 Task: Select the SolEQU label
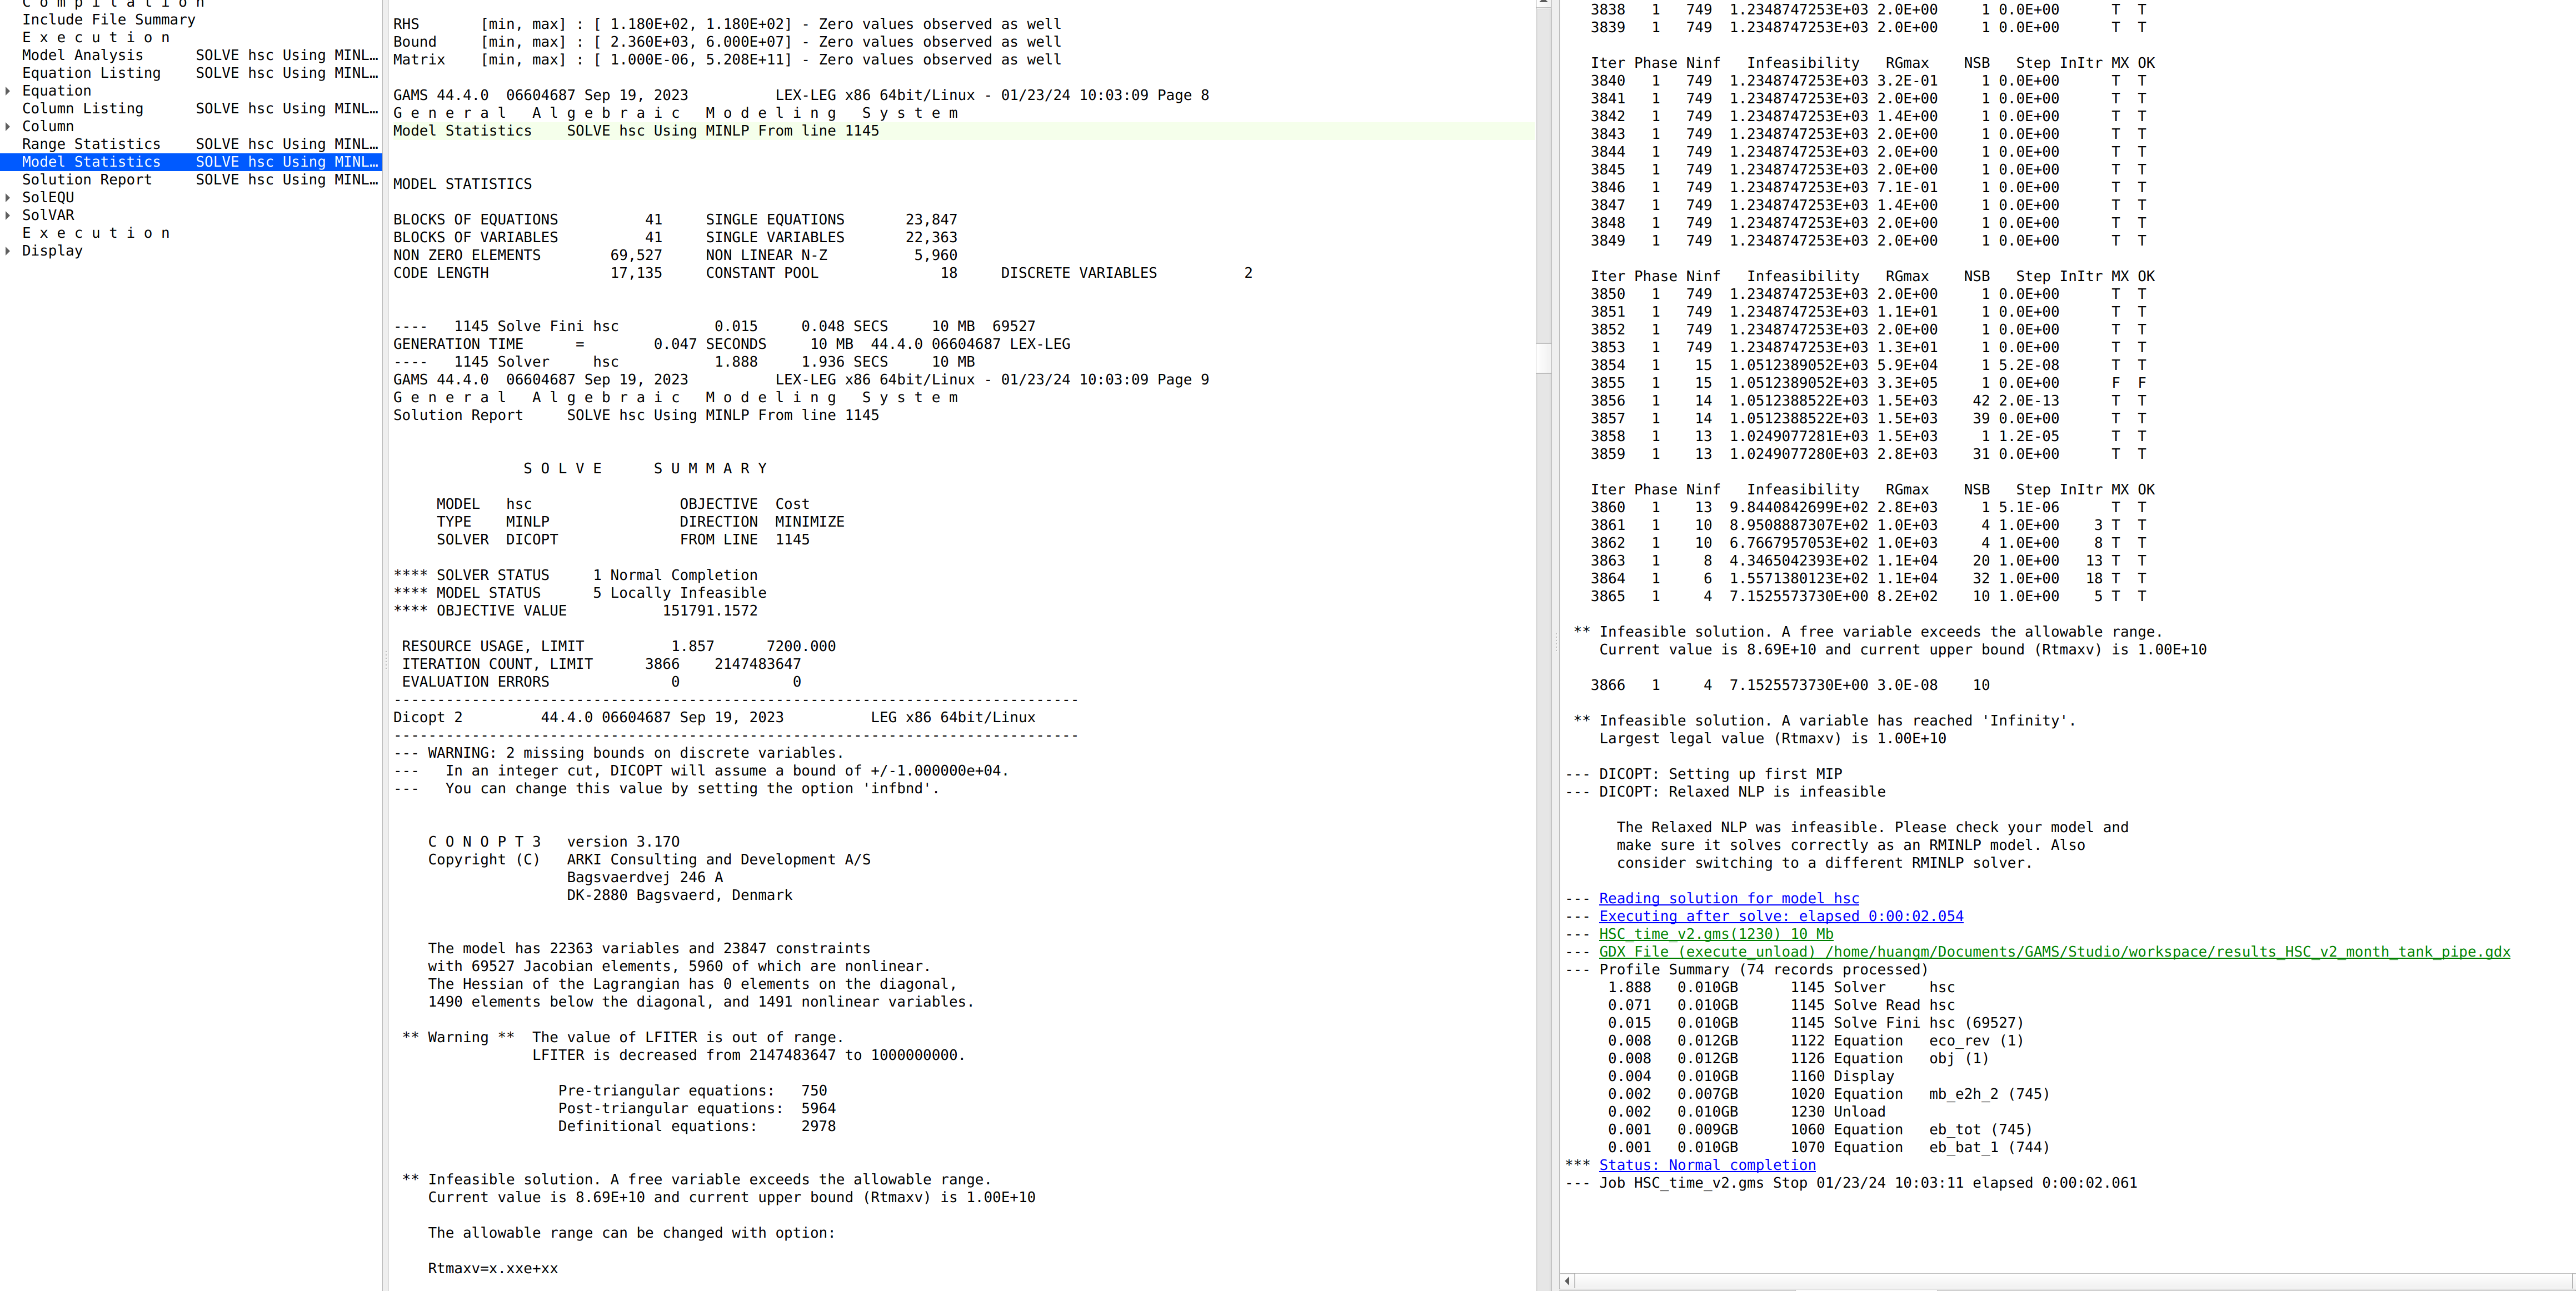pyautogui.click(x=48, y=198)
